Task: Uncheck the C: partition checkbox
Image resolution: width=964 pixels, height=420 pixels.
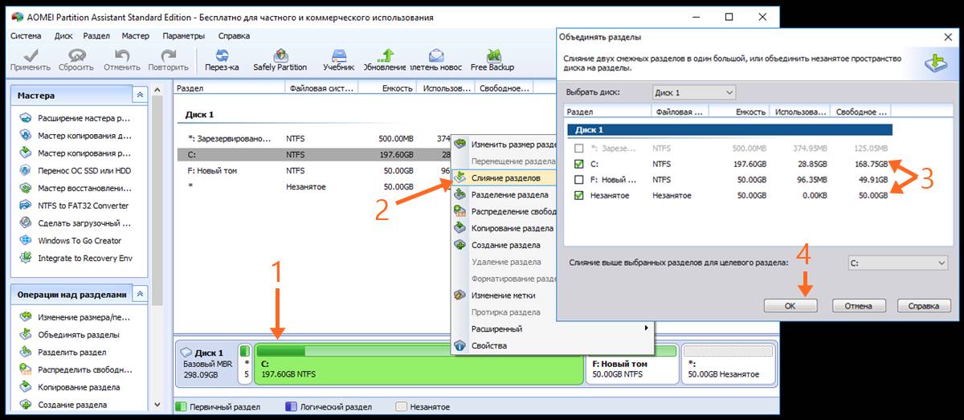Action: [581, 165]
